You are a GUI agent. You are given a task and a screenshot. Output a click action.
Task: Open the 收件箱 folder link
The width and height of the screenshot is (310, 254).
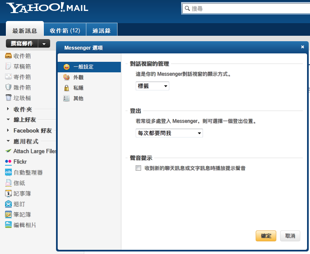[22, 56]
